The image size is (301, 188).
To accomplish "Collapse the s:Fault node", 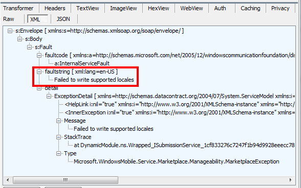I will click(x=29, y=47).
